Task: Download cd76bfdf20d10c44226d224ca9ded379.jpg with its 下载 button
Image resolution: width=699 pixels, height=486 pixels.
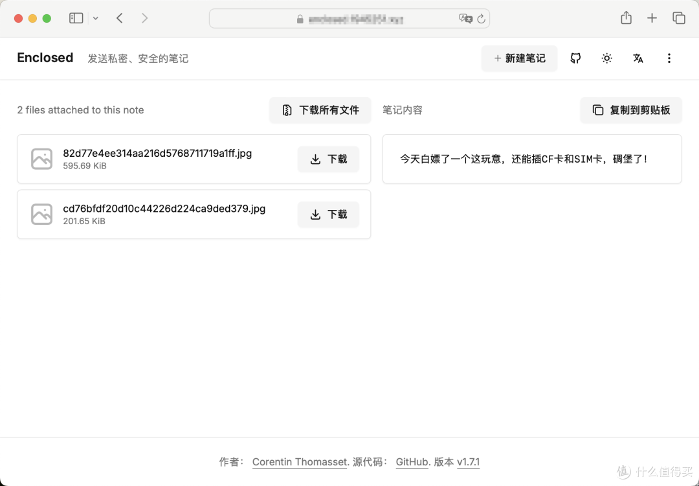Action: (328, 214)
